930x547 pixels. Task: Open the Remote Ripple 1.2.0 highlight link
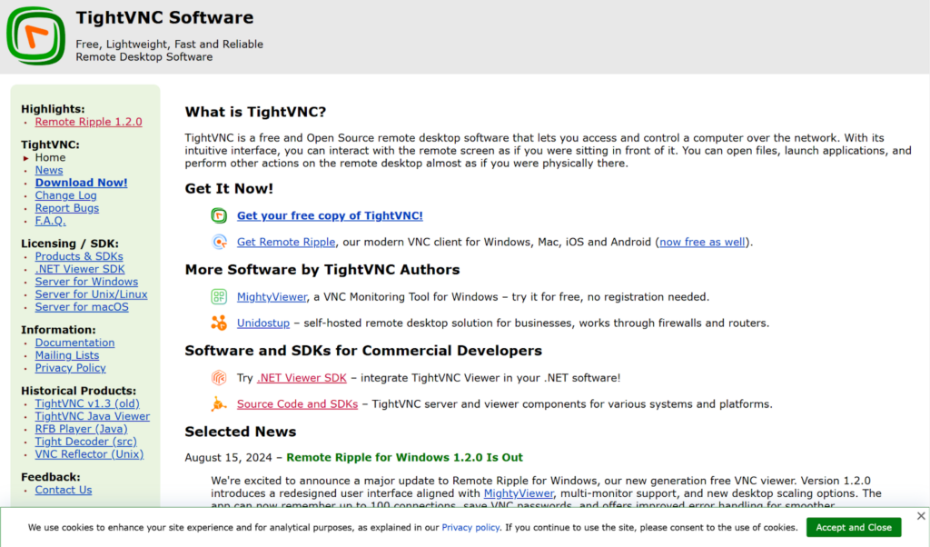click(88, 122)
